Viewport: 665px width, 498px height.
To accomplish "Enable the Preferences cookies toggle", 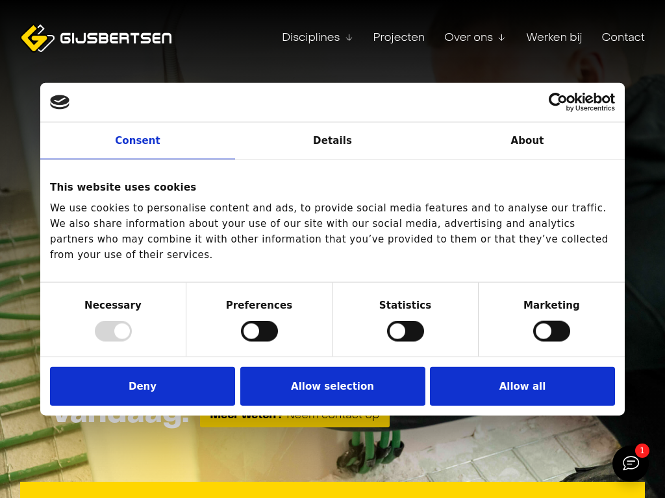I will pyautogui.click(x=259, y=331).
